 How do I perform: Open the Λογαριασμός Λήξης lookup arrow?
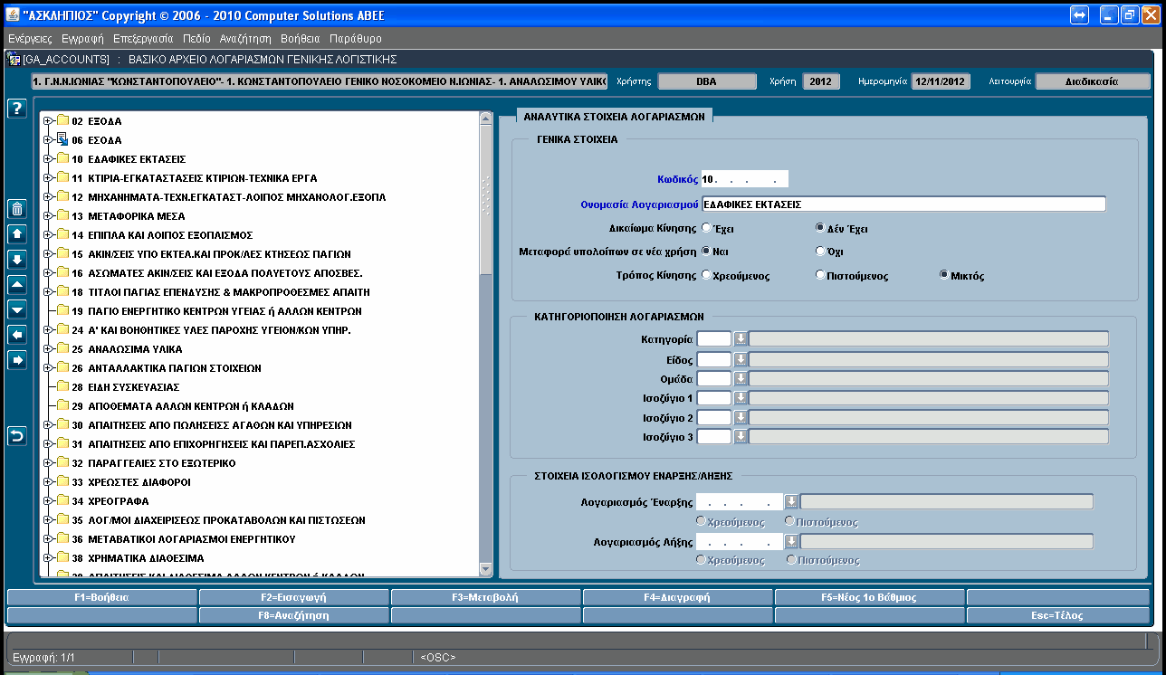click(x=790, y=541)
